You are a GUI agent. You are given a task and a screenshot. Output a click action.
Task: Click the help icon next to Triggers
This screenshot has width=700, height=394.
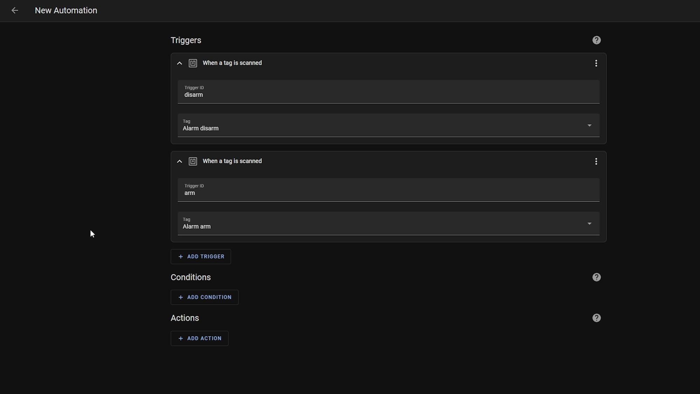[597, 40]
